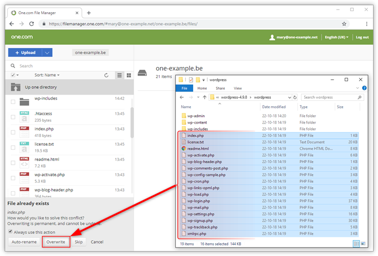Tick the checkbox for wp-activate.php in File Manager
378x256 pixels.
click(x=13, y=178)
